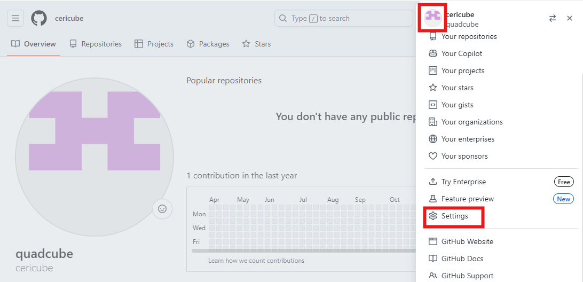The width and height of the screenshot is (583, 282).
Task: Click the set status smiley icon
Action: pos(162,209)
